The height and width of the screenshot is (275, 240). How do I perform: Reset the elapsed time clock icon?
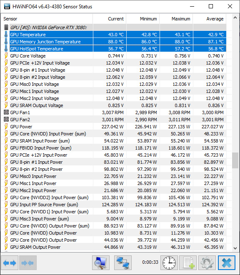pyautogui.click(x=169, y=262)
